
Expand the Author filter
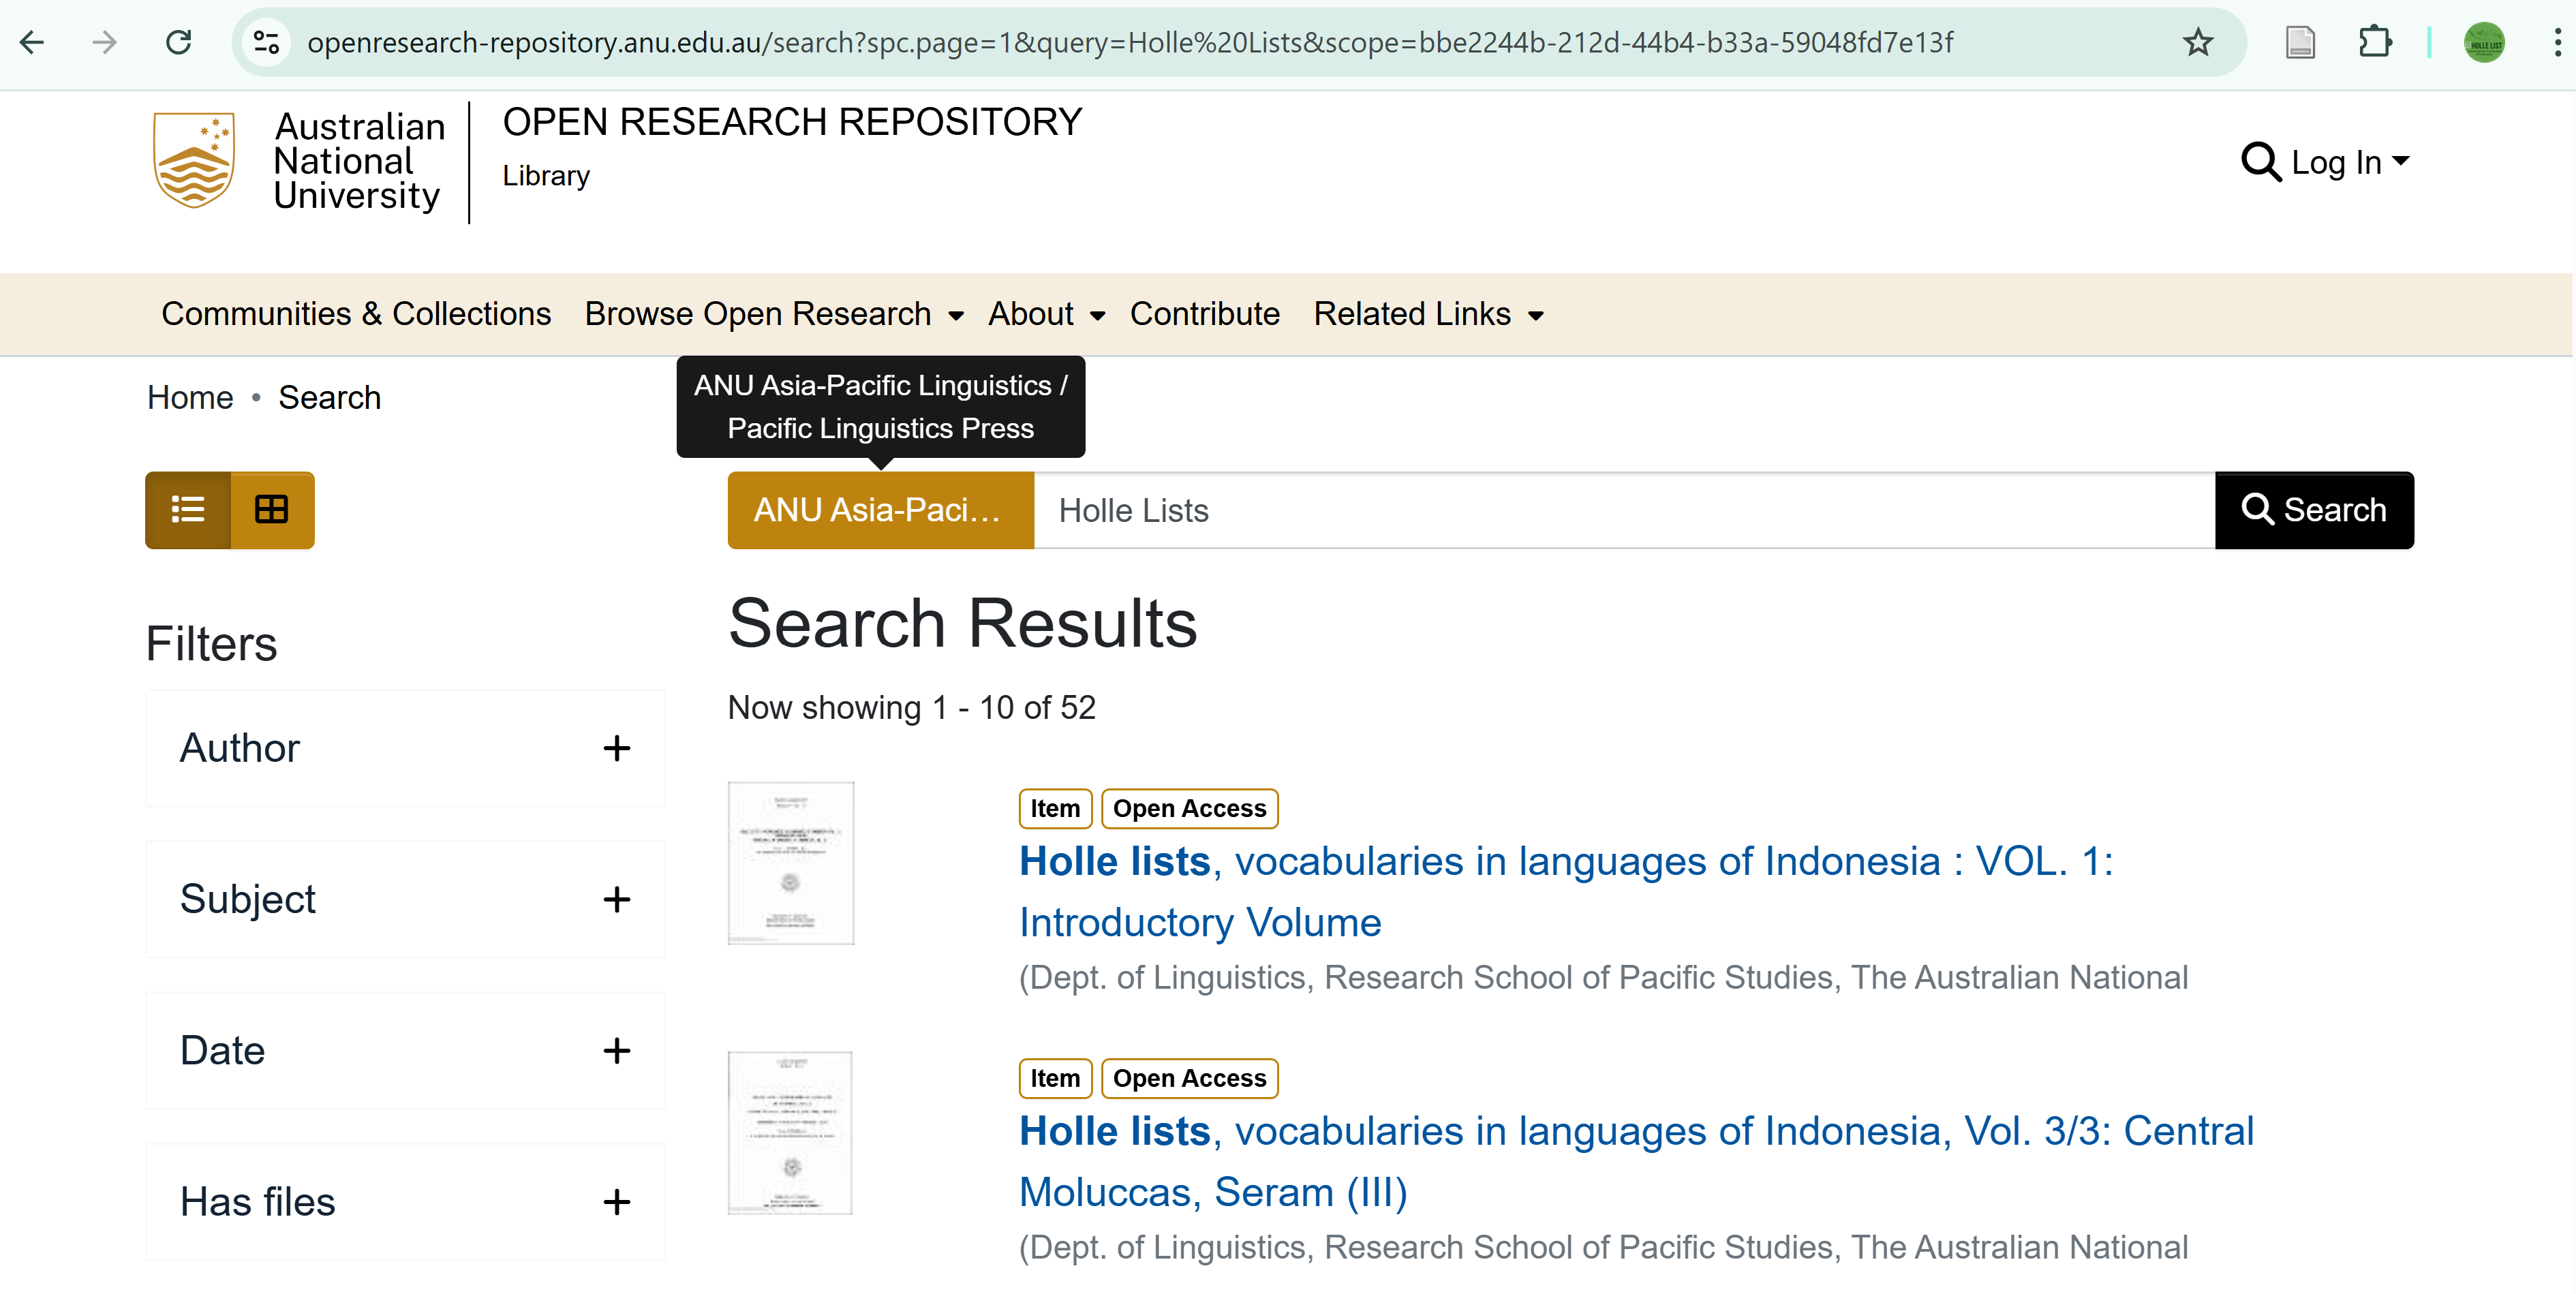pyautogui.click(x=616, y=748)
